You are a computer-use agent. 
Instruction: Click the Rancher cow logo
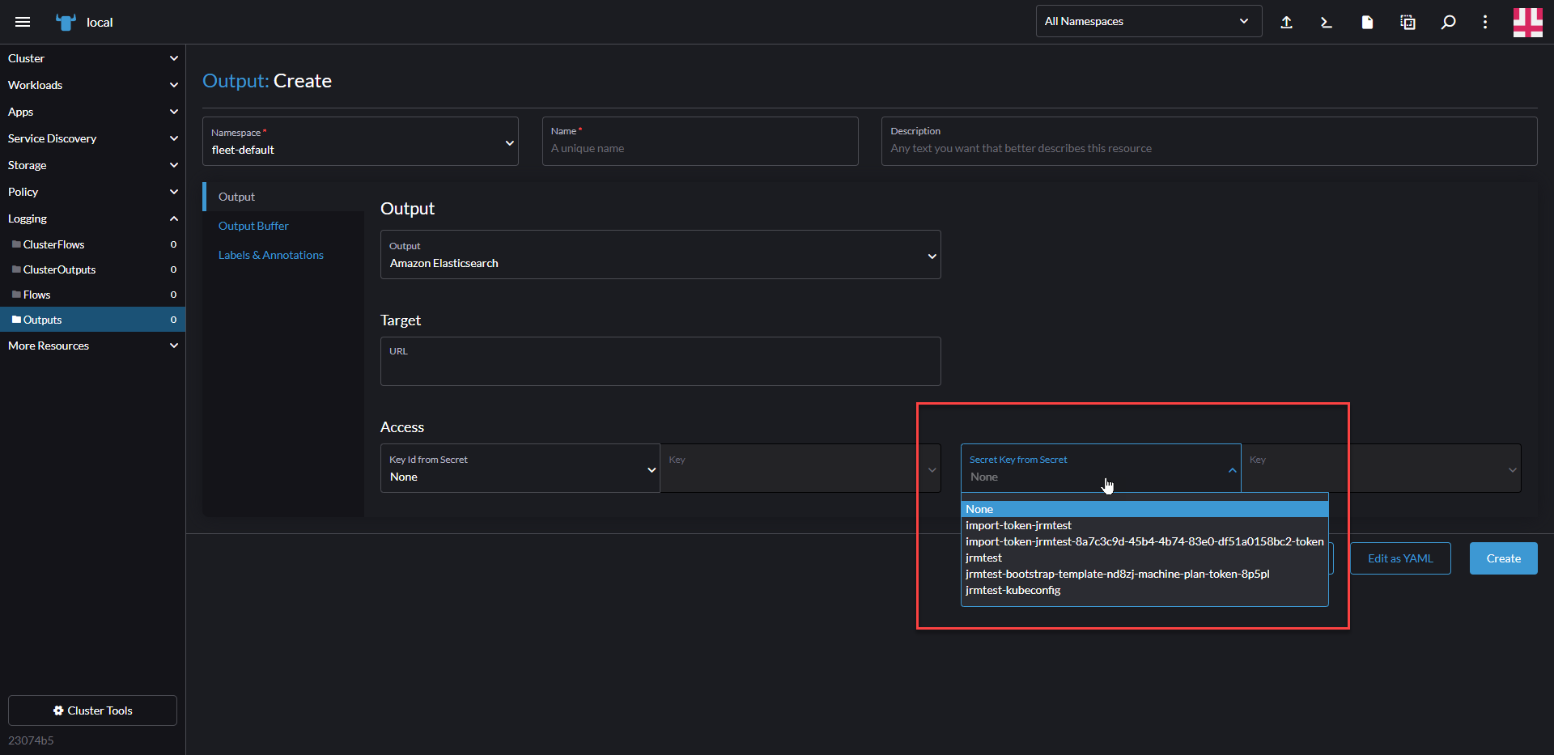(65, 22)
